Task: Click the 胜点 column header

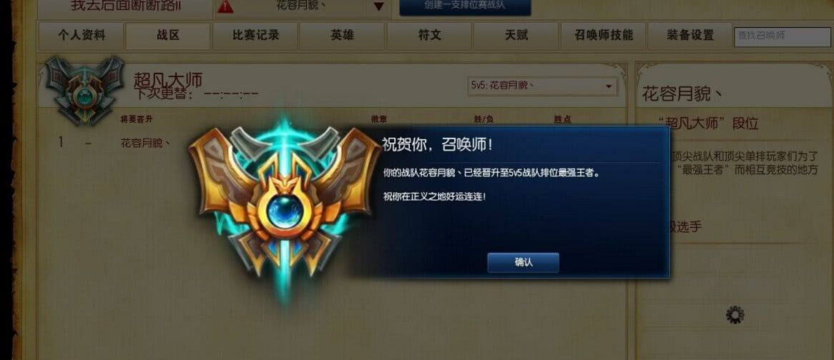Action: coord(562,119)
